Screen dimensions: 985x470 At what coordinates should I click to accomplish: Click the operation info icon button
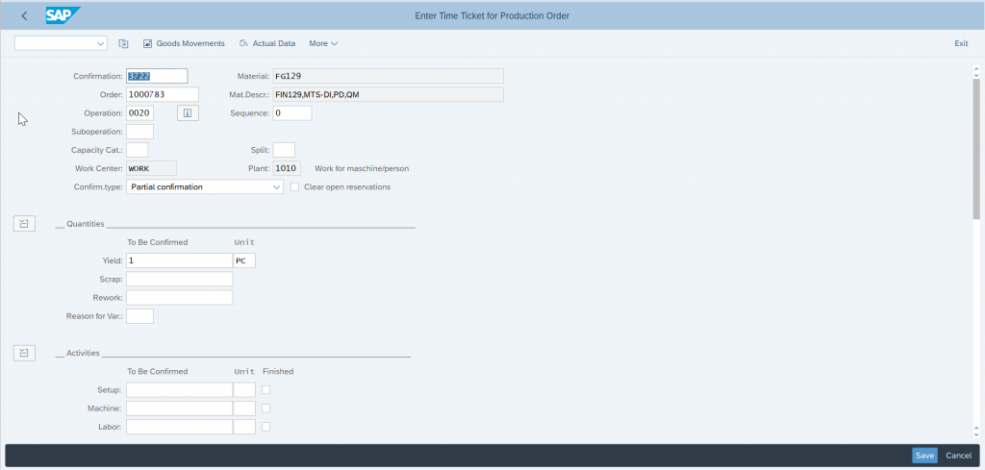(x=188, y=113)
